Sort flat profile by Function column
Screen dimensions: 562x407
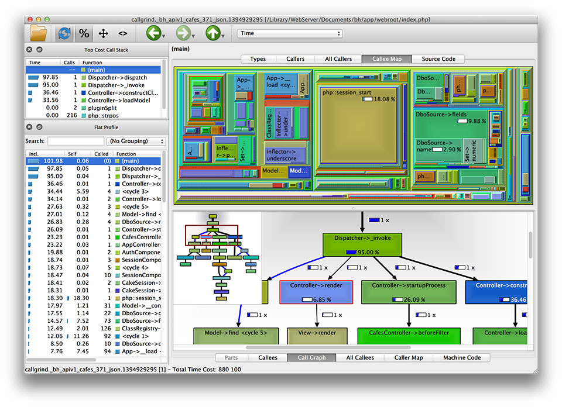pyautogui.click(x=137, y=154)
